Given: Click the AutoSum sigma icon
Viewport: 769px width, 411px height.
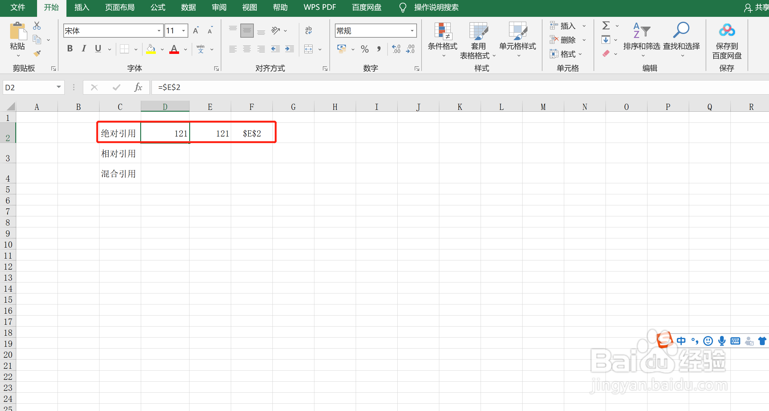Looking at the screenshot, I should coord(606,26).
